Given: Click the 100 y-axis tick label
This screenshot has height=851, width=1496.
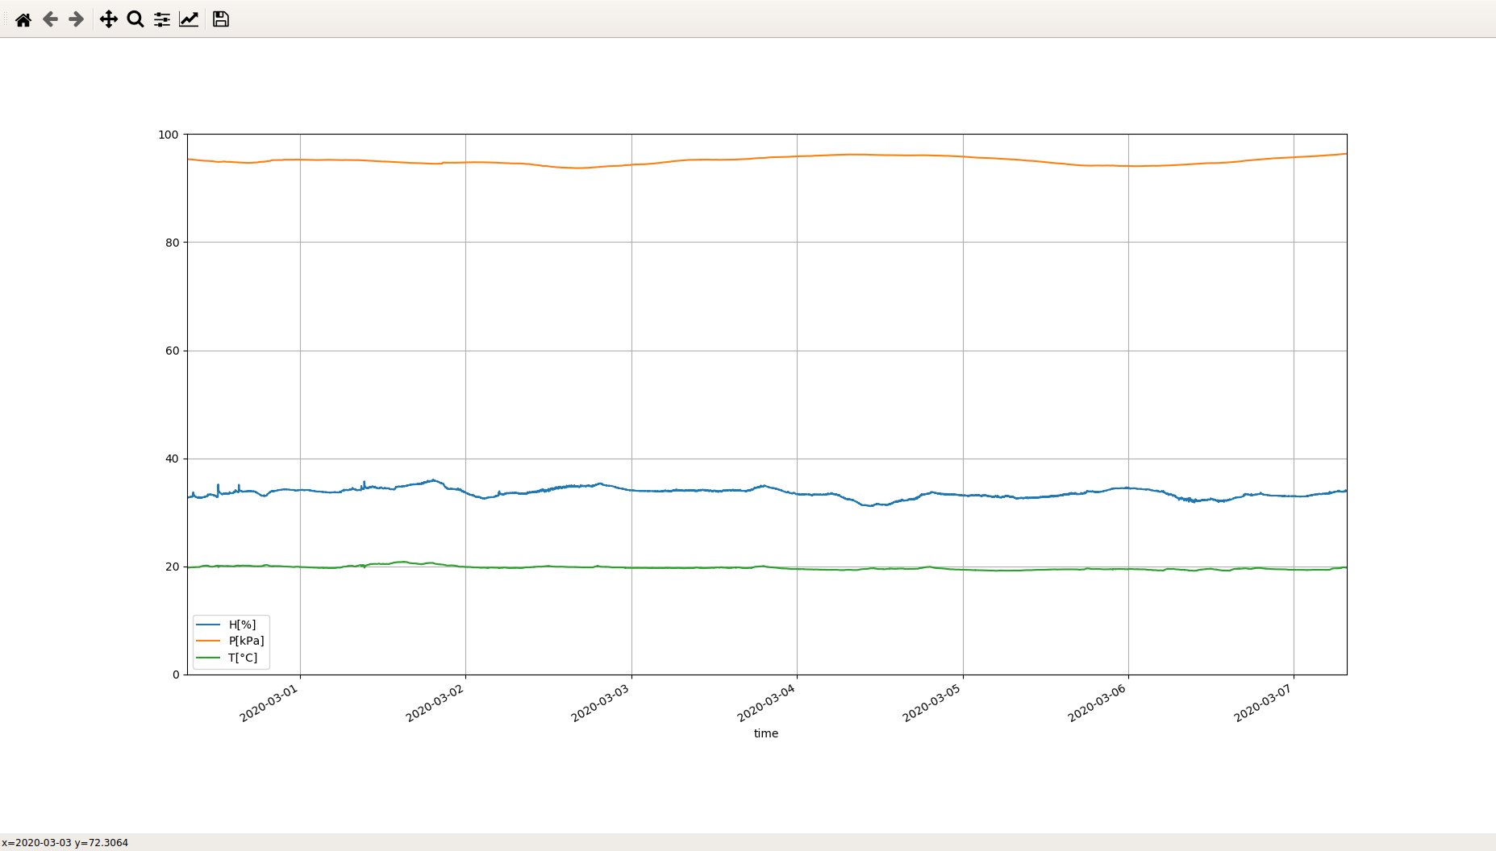Looking at the screenshot, I should [x=169, y=135].
